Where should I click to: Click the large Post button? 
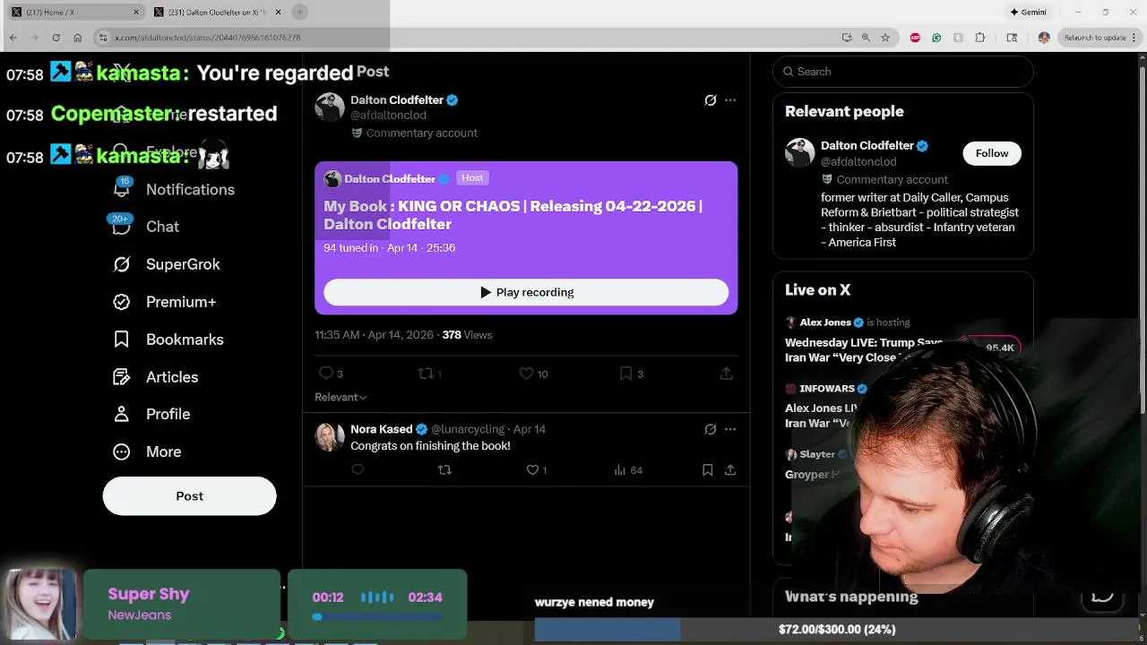pos(189,495)
